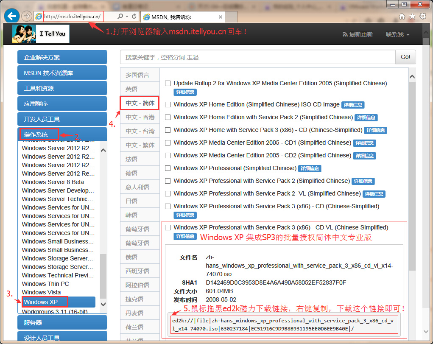Open 详细信息 for Update Rollup 2
The width and height of the screenshot is (433, 344).
(x=185, y=92)
